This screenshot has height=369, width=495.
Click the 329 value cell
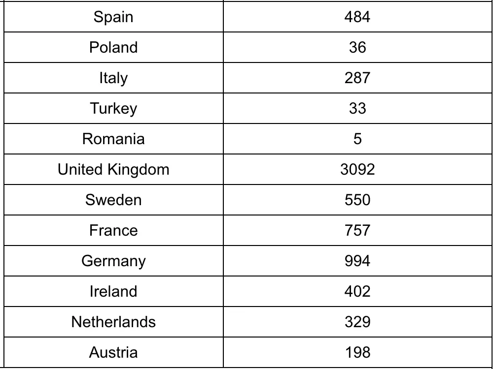pyautogui.click(x=357, y=322)
